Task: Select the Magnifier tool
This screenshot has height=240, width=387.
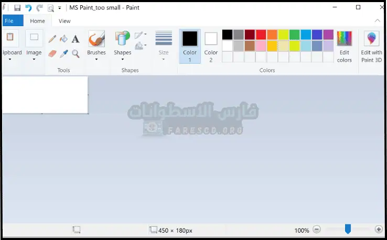Action: (76, 53)
